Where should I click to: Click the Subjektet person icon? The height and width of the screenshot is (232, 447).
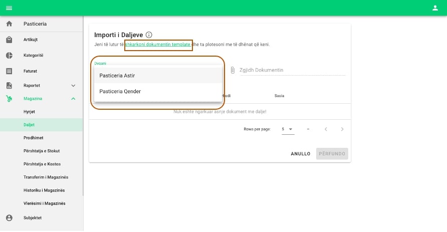(9, 218)
